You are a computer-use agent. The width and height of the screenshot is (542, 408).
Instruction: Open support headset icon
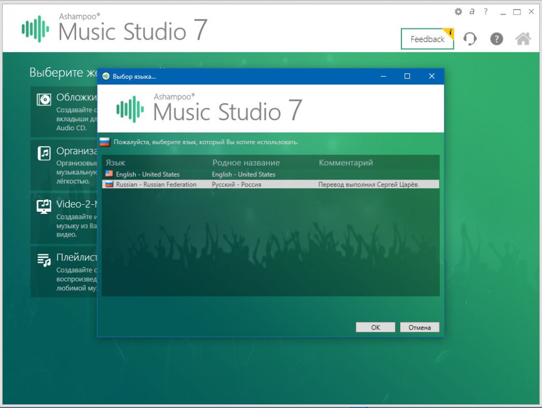coord(470,39)
